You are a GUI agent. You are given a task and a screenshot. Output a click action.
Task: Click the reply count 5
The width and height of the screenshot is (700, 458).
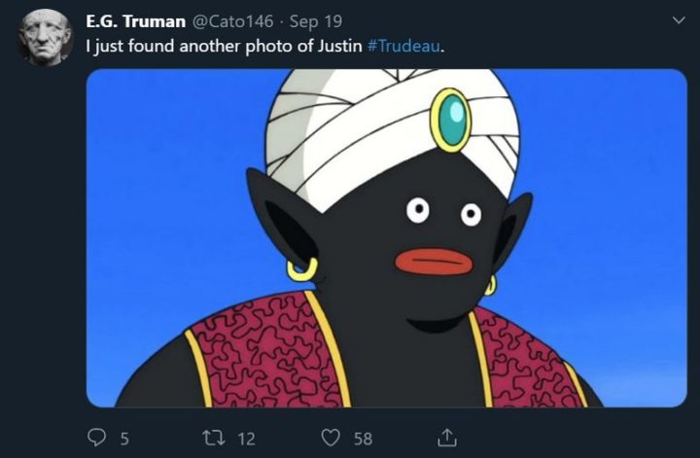(124, 439)
